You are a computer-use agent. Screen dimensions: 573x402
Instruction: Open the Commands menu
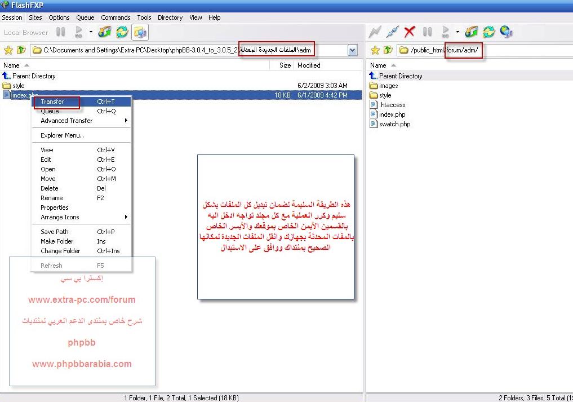click(x=116, y=17)
